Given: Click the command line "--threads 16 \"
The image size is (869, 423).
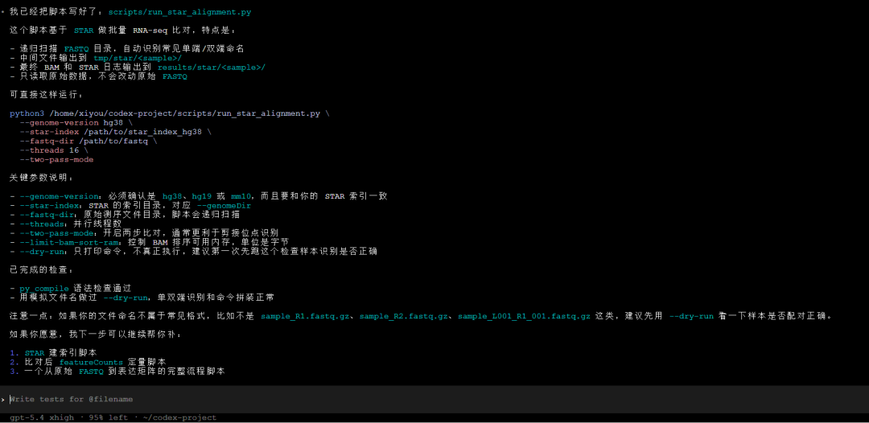Looking at the screenshot, I should click(54, 150).
